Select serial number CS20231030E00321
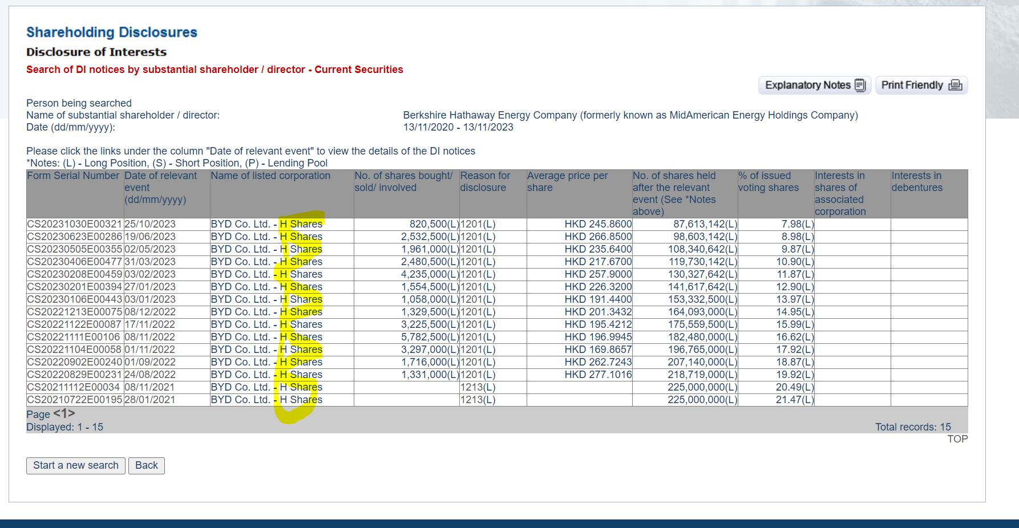 click(x=75, y=224)
